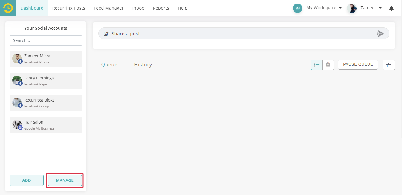Click the Share a post input
Image resolution: width=402 pixels, height=195 pixels.
click(x=244, y=33)
